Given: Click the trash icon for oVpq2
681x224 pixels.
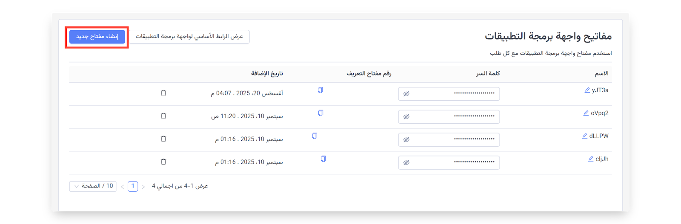Looking at the screenshot, I should pos(163,116).
